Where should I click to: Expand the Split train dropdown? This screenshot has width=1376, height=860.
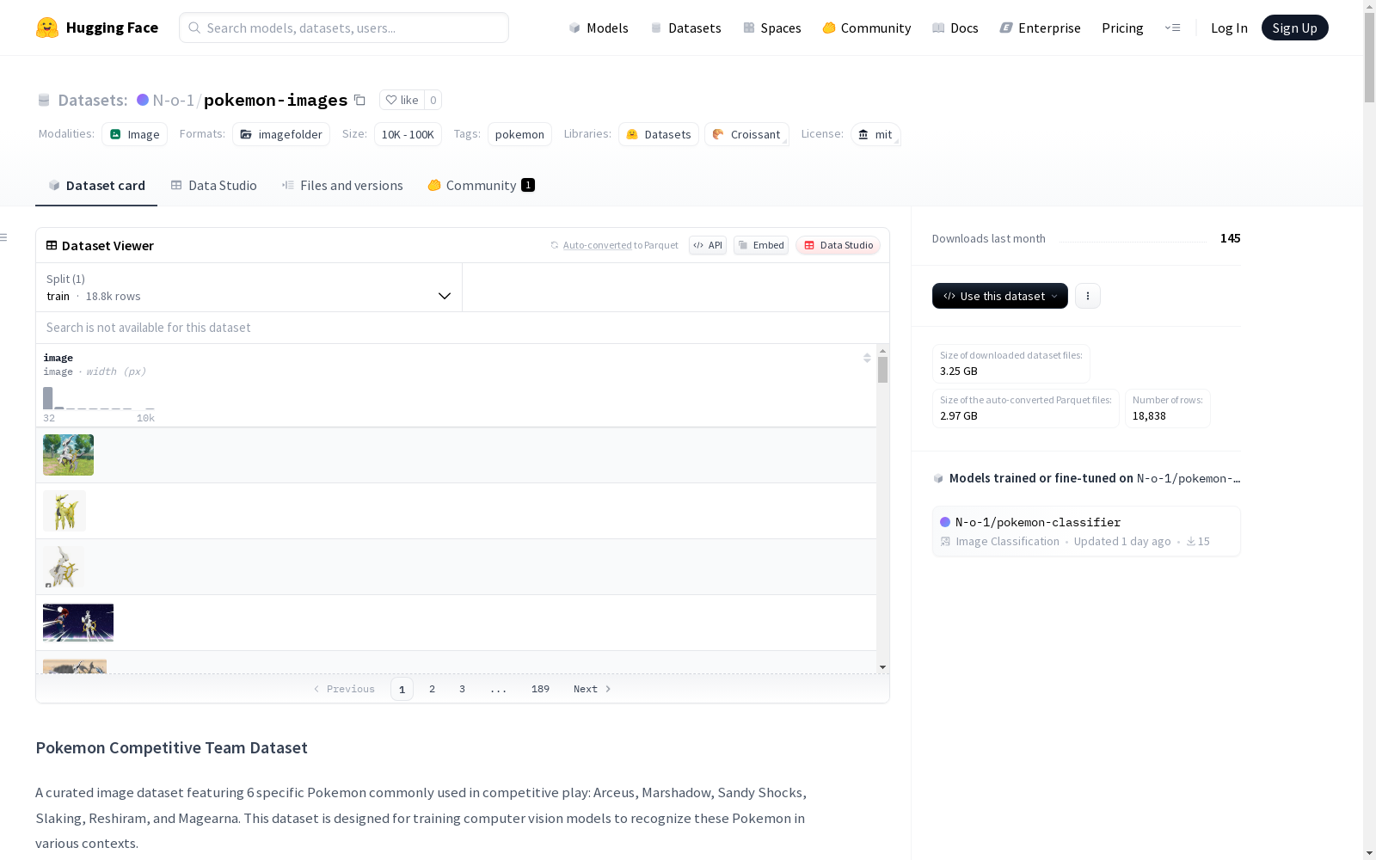tap(249, 287)
